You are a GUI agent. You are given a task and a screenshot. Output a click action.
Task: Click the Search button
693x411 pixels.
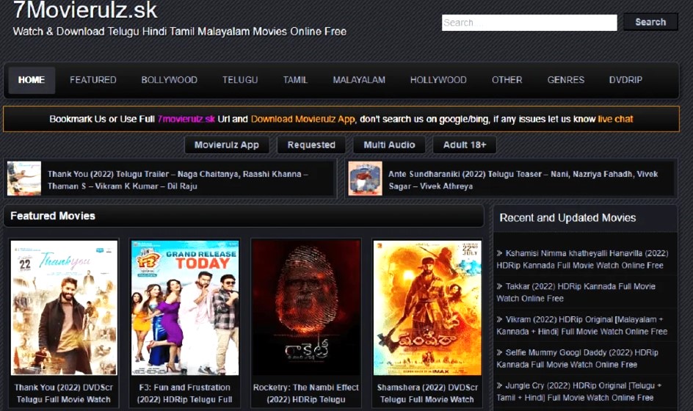[650, 22]
